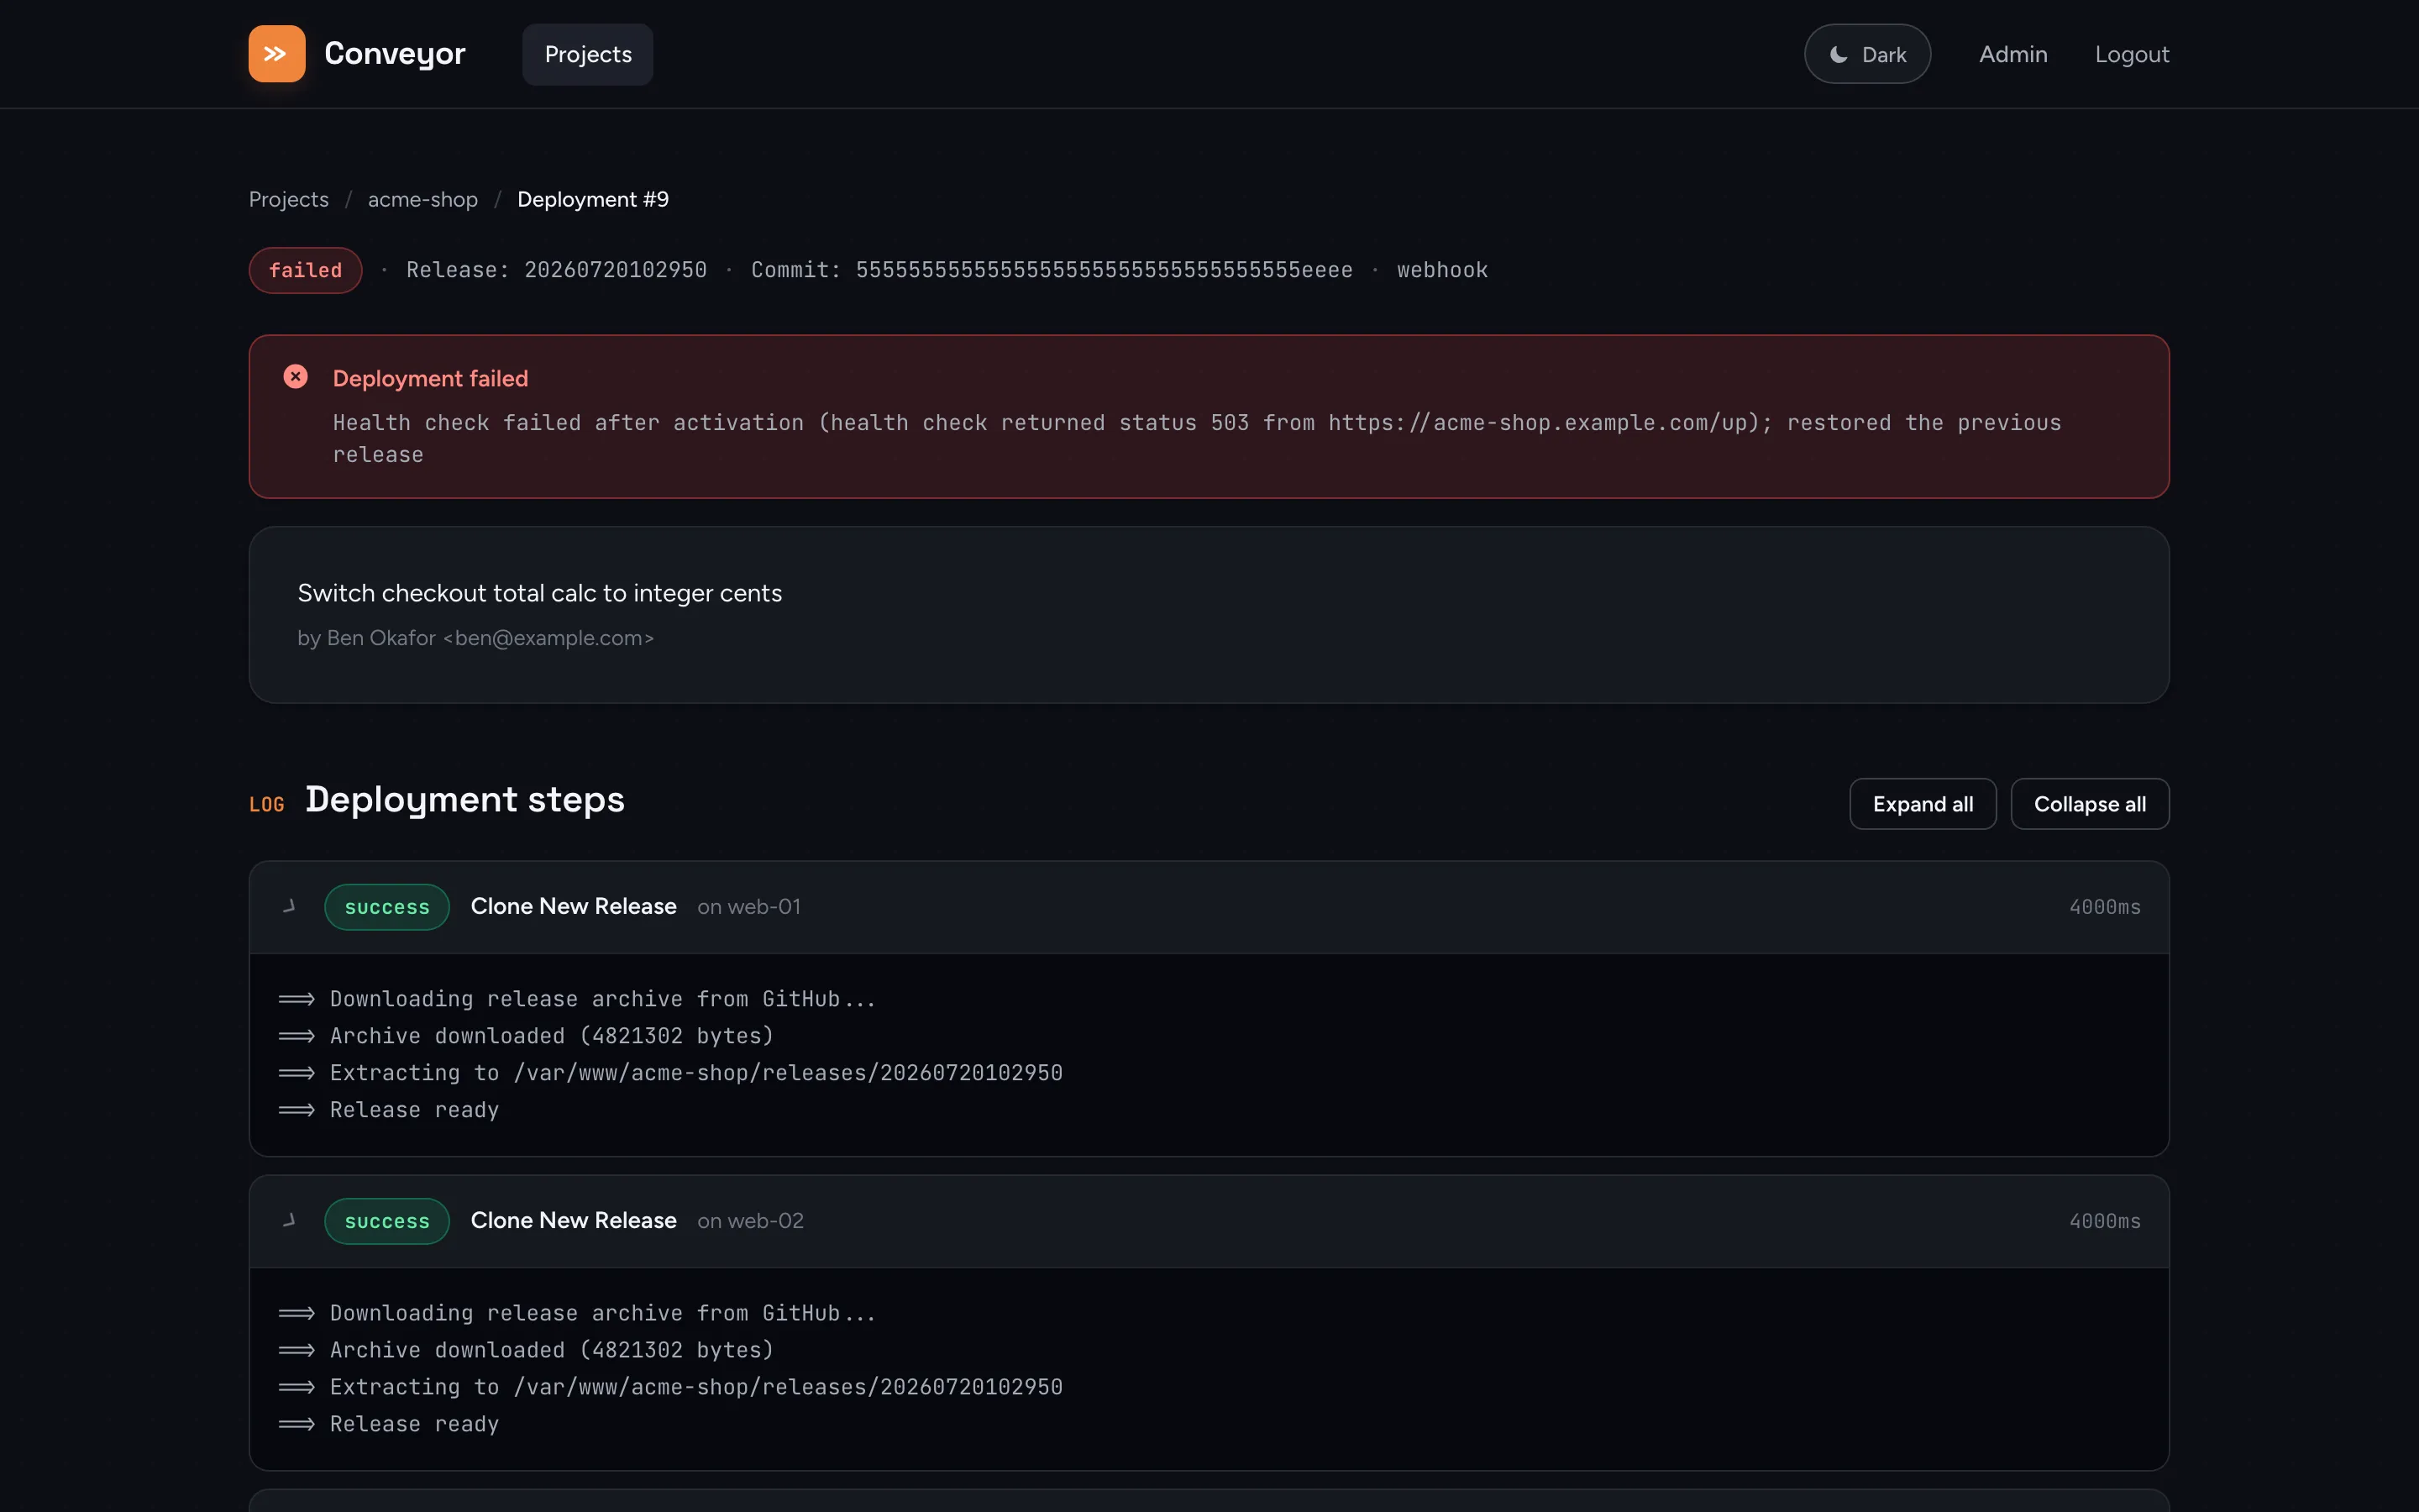This screenshot has width=2419, height=1512.
Task: Click Clone New Release title on web-02
Action: [574, 1220]
